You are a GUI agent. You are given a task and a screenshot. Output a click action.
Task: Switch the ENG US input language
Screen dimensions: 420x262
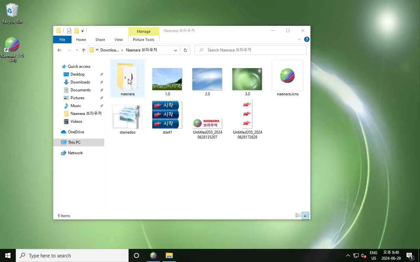(x=373, y=255)
